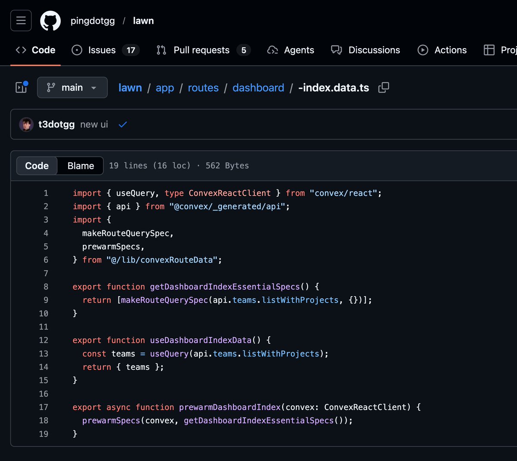This screenshot has height=461, width=517.
Task: Open the main branch dropdown
Action: pyautogui.click(x=72, y=87)
